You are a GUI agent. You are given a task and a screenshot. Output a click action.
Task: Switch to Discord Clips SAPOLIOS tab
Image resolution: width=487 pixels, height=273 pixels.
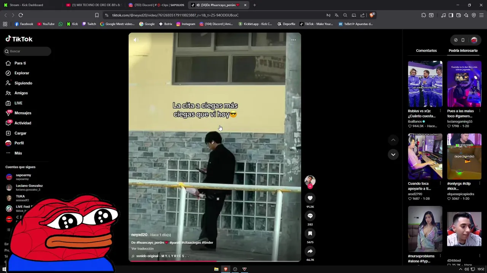click(156, 5)
